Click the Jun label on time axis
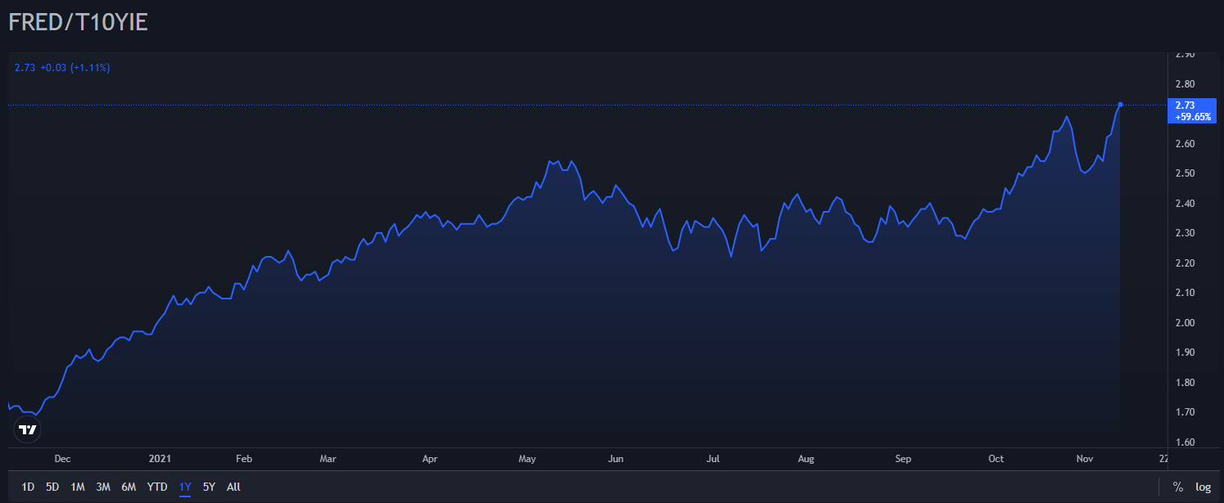The width and height of the screenshot is (1224, 503). point(617,459)
